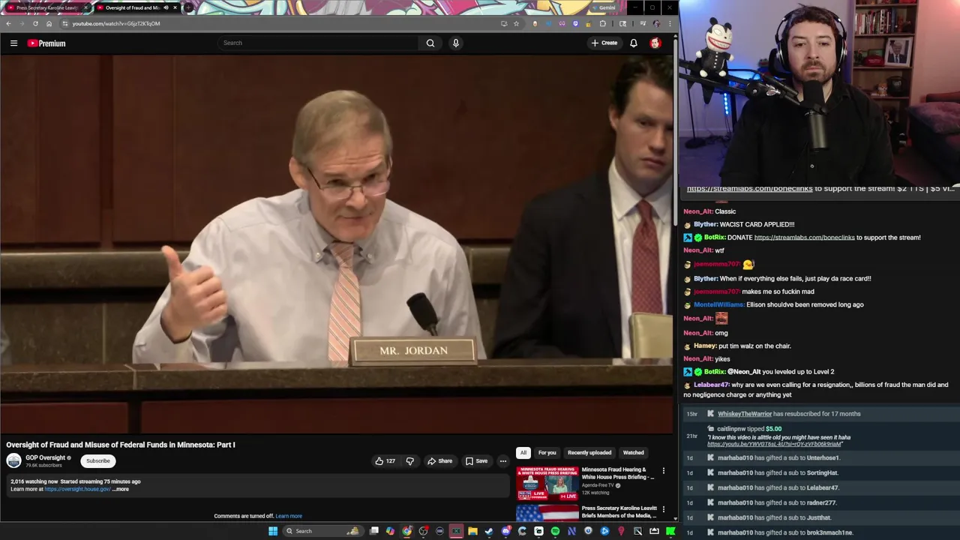Viewport: 960px width, 540px height.
Task: Mute the Oversight of Fraud tab audio
Action: tap(166, 7)
